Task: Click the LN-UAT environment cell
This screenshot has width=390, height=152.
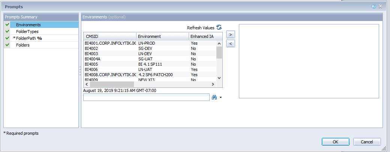Action: pos(145,69)
